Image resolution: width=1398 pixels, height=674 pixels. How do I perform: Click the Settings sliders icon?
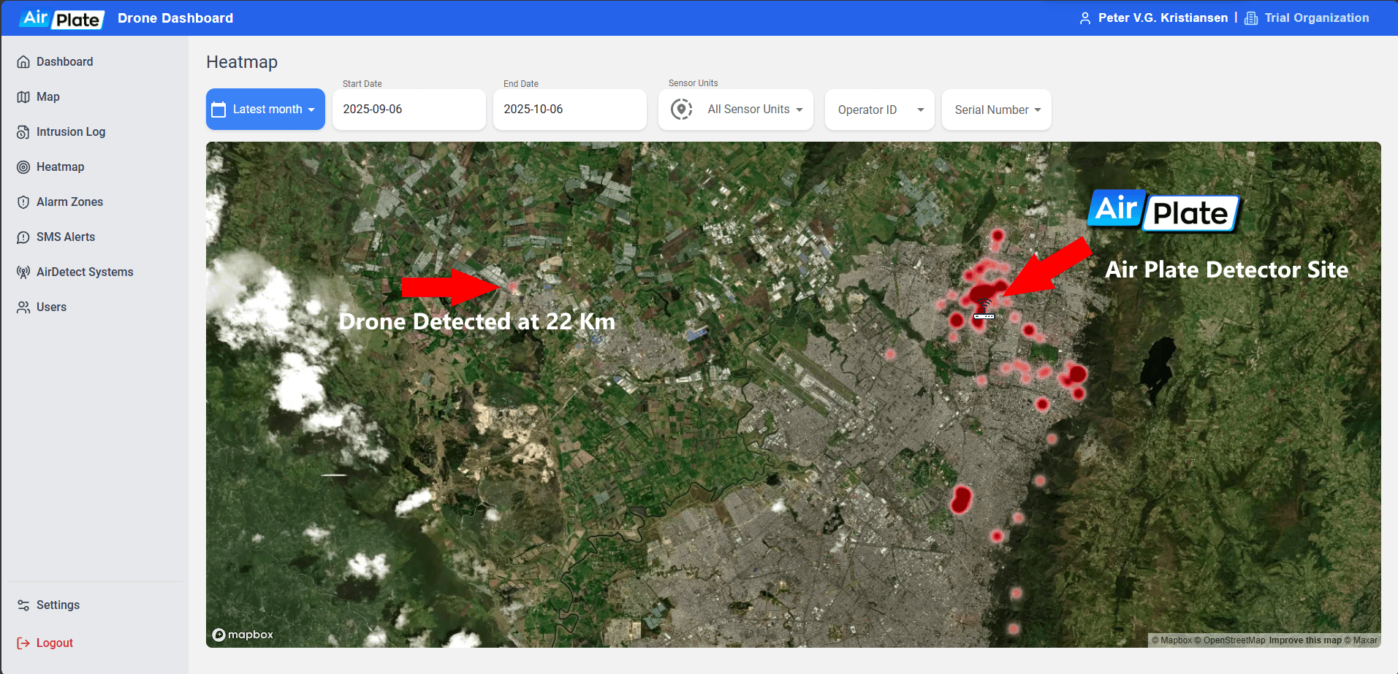23,605
